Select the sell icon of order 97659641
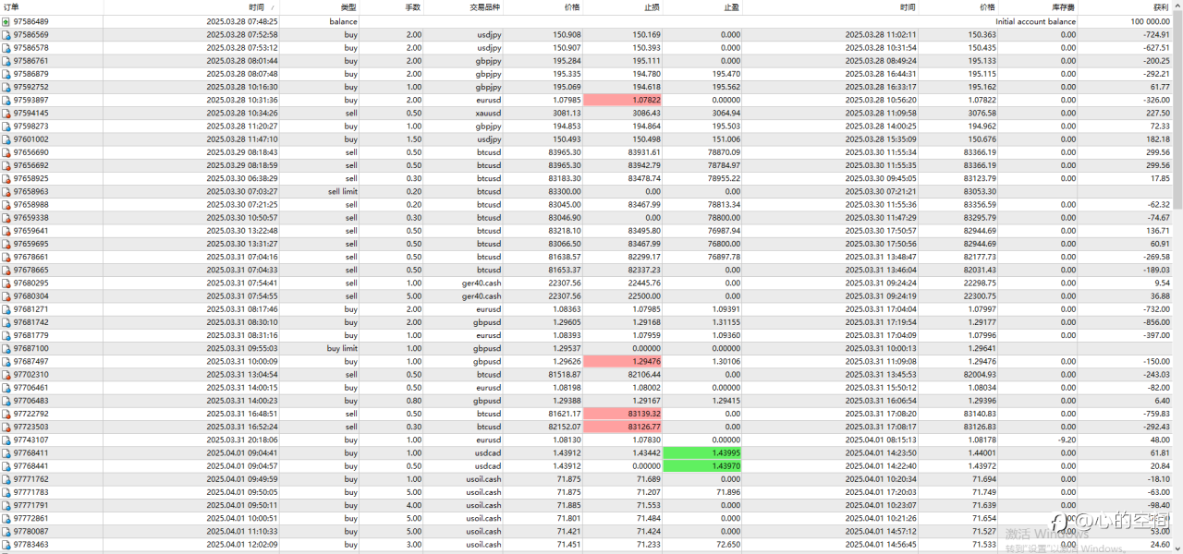Screen dimensions: 1183x554 click(x=6, y=231)
